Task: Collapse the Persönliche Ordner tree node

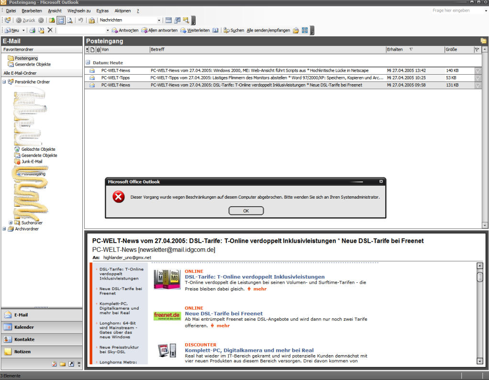Action: 4,82
